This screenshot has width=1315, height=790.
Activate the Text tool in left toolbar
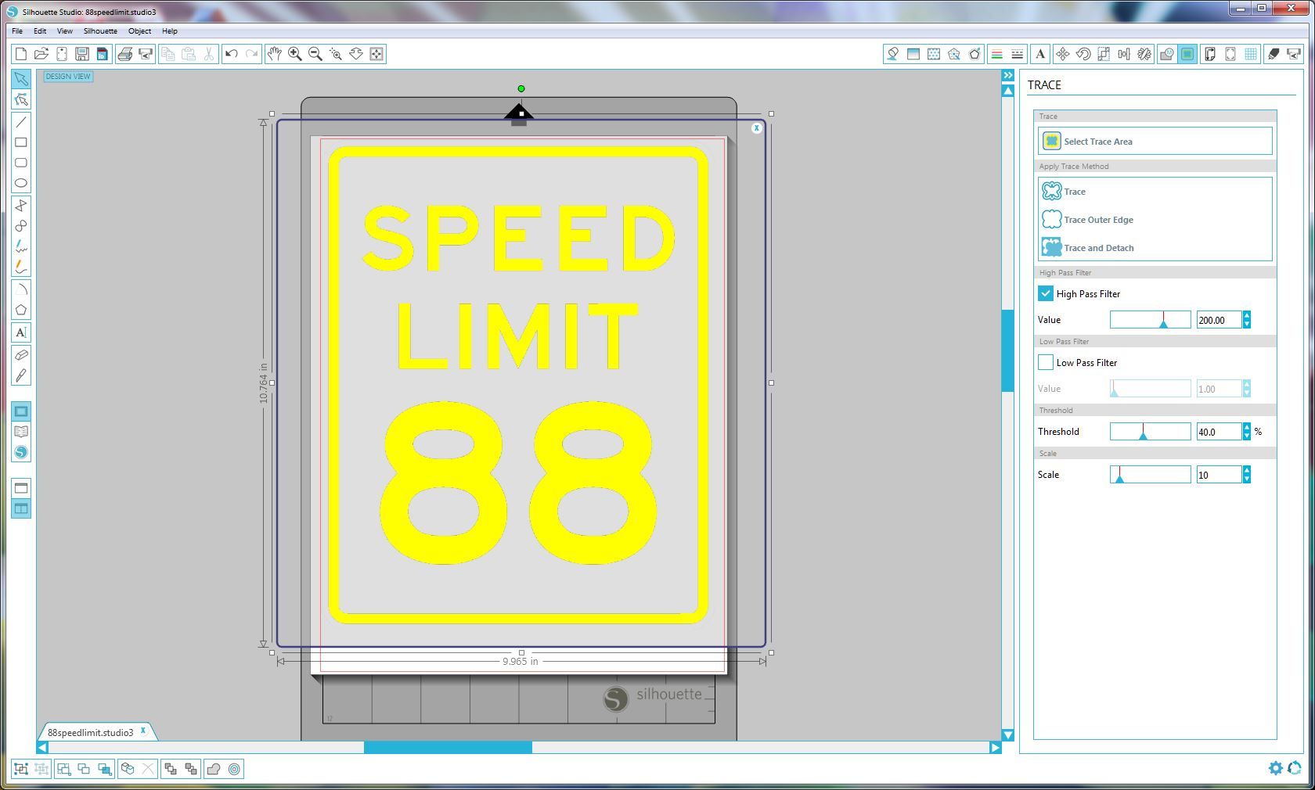[21, 332]
